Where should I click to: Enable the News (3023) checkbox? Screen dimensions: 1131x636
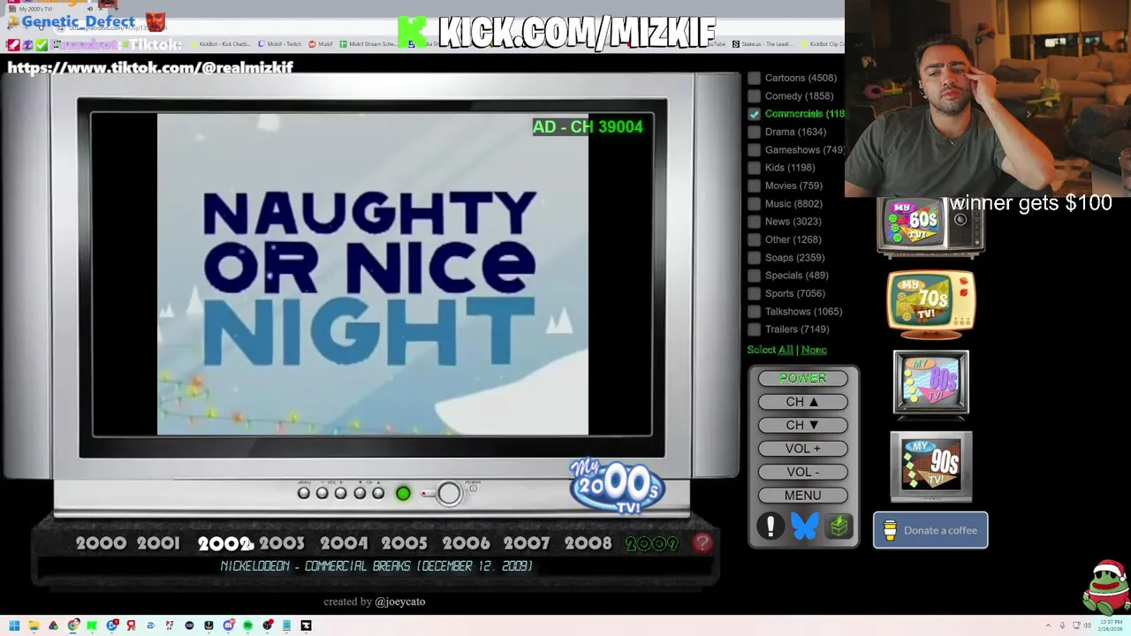[x=754, y=222]
